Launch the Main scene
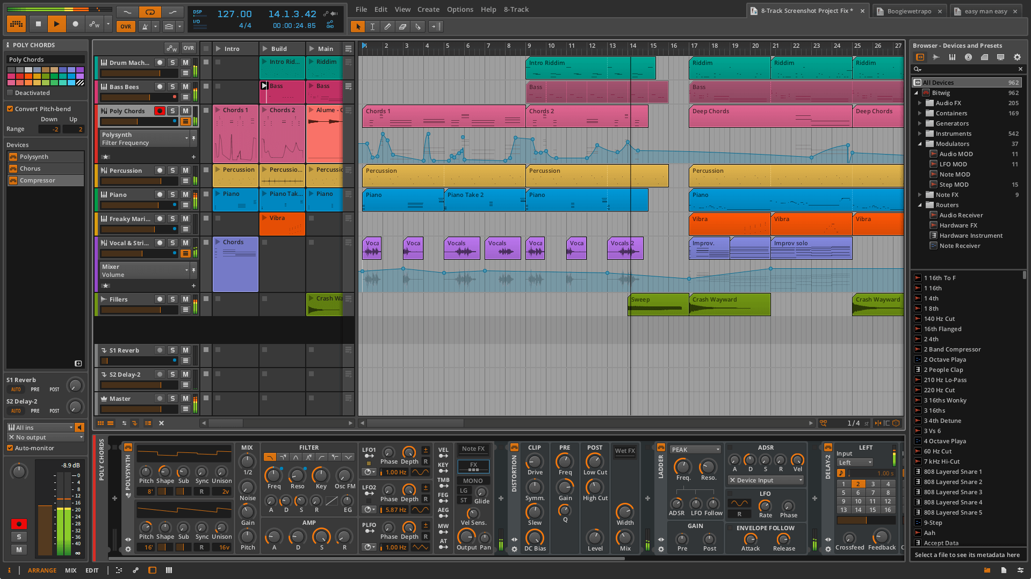This screenshot has height=579, width=1031. pyautogui.click(x=312, y=49)
